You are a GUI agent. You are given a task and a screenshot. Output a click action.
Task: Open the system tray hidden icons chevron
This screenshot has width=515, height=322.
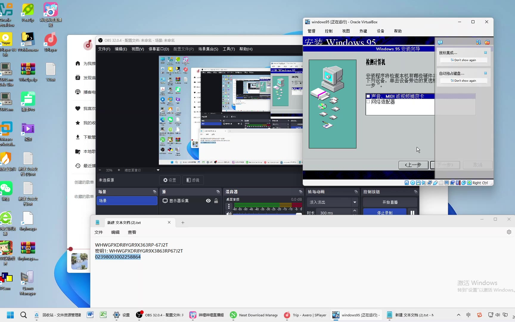(459, 315)
